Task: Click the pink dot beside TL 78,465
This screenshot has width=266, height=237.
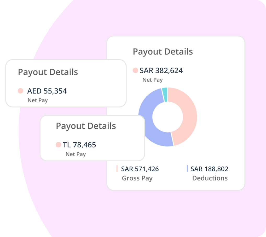Action: (x=58, y=145)
